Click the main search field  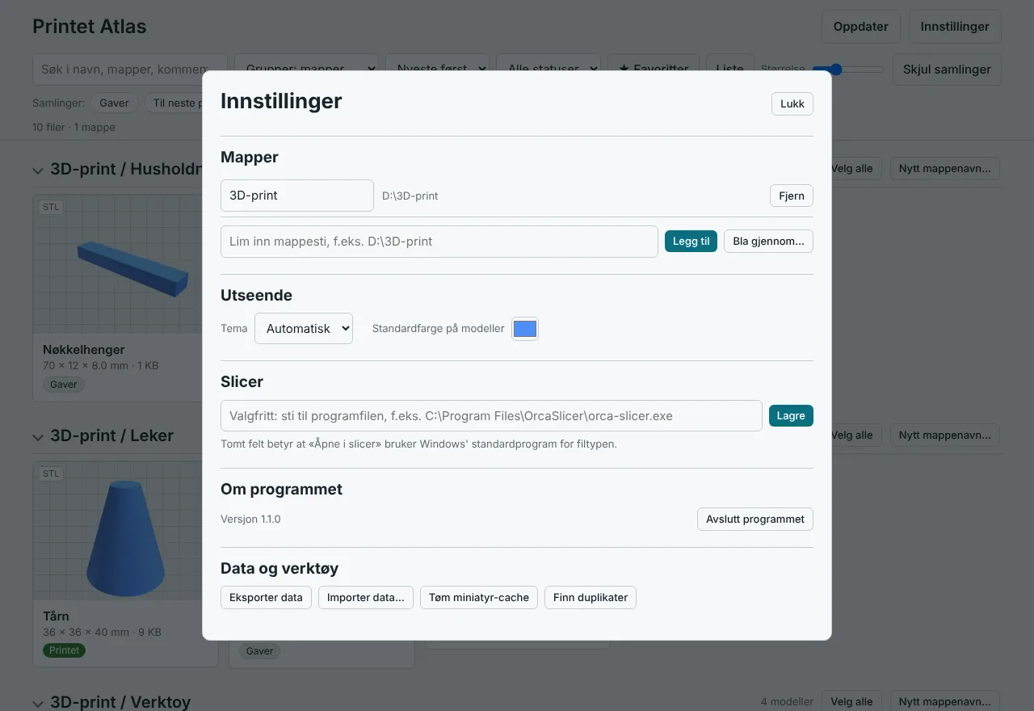coord(130,69)
